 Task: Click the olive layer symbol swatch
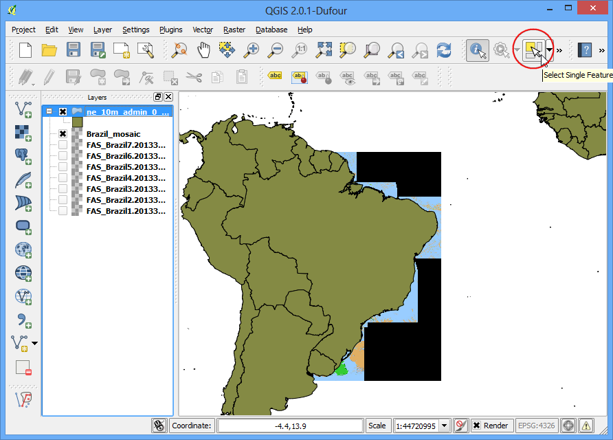[x=78, y=122]
